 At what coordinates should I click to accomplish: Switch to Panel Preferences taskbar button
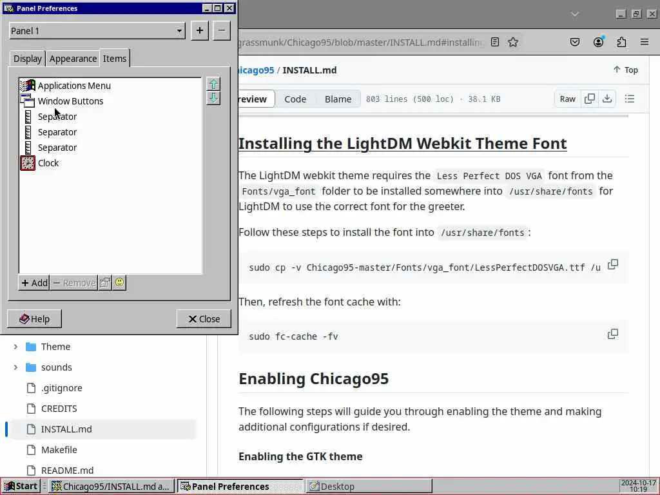(240, 487)
